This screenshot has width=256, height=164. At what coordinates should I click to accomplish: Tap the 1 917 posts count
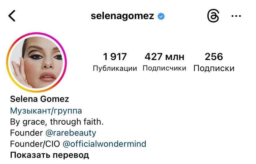115,57
